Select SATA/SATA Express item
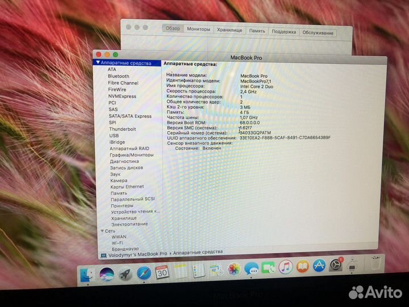The width and height of the screenshot is (409, 307). (x=130, y=116)
